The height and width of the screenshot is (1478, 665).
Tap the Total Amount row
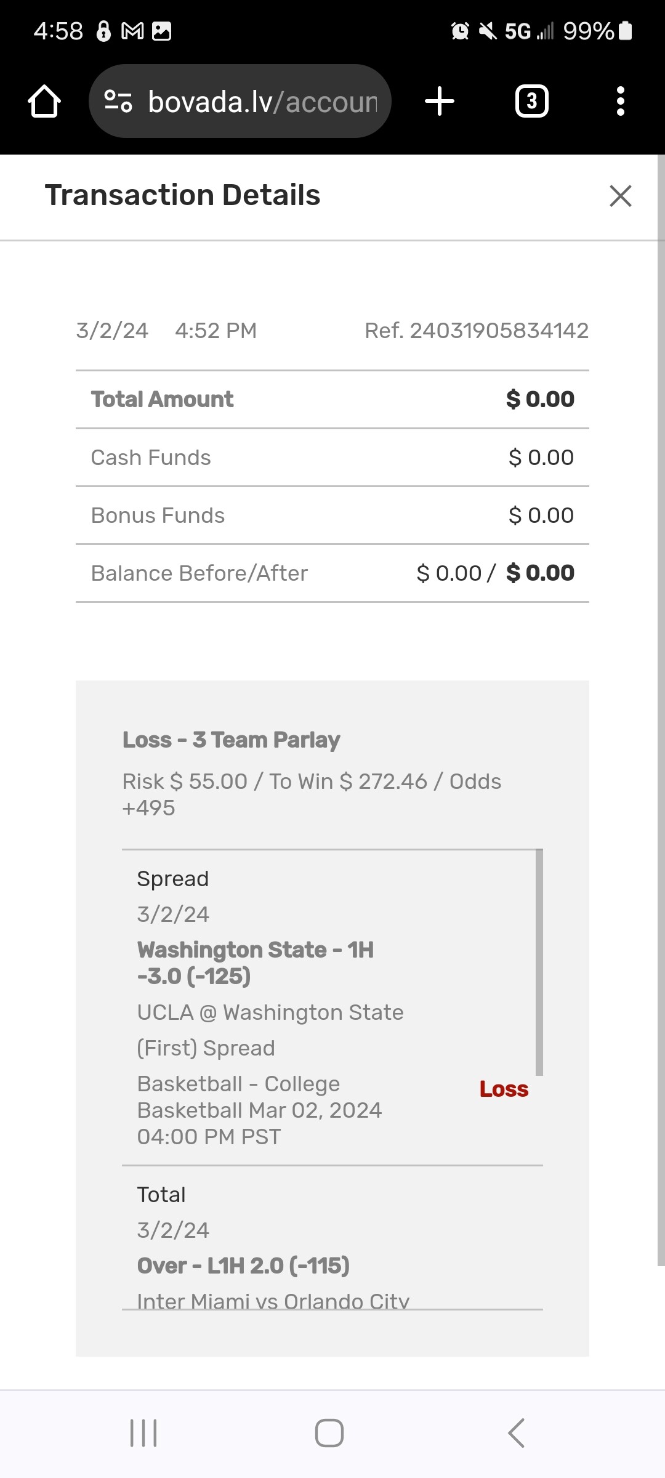coord(332,400)
